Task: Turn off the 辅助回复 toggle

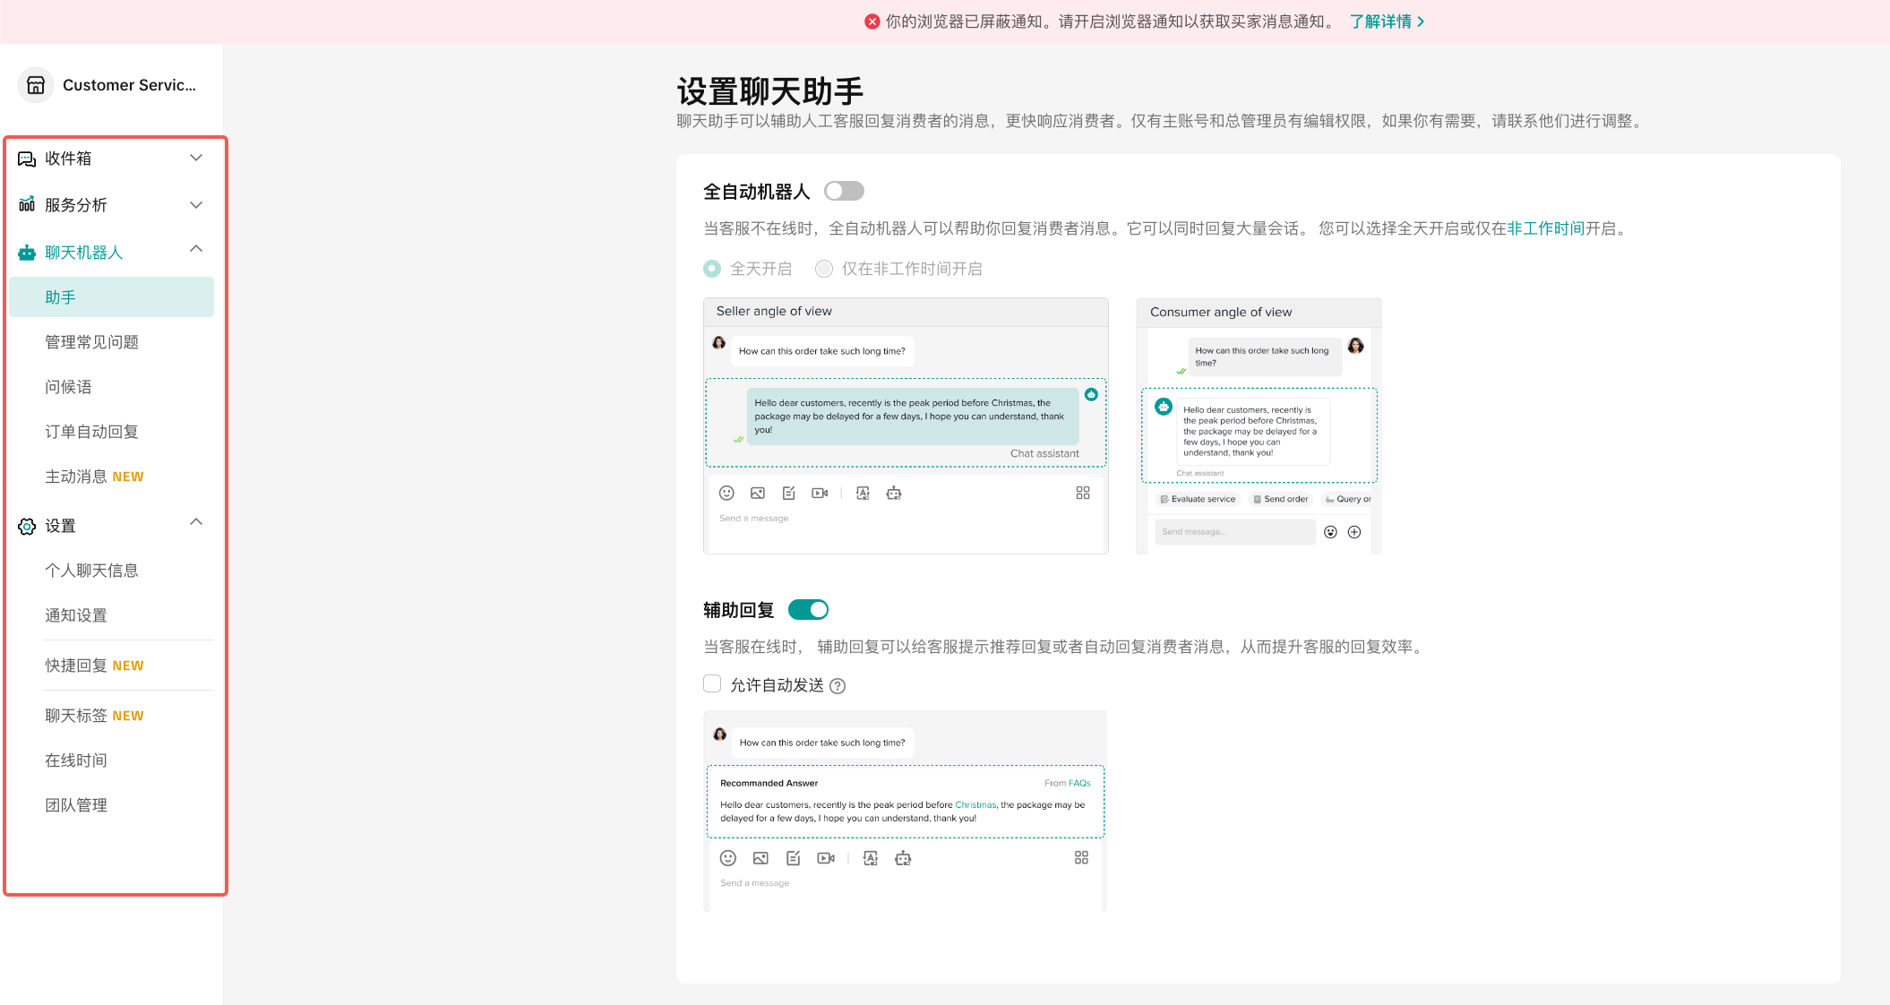Action: pos(808,609)
